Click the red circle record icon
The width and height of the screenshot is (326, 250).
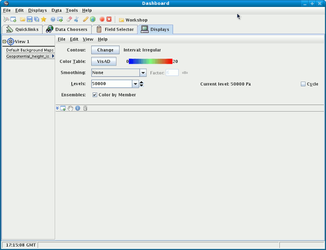point(102,20)
